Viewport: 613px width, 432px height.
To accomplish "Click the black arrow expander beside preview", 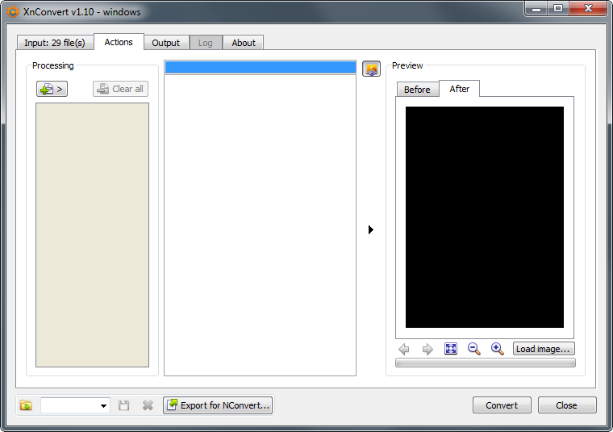I will 370,230.
